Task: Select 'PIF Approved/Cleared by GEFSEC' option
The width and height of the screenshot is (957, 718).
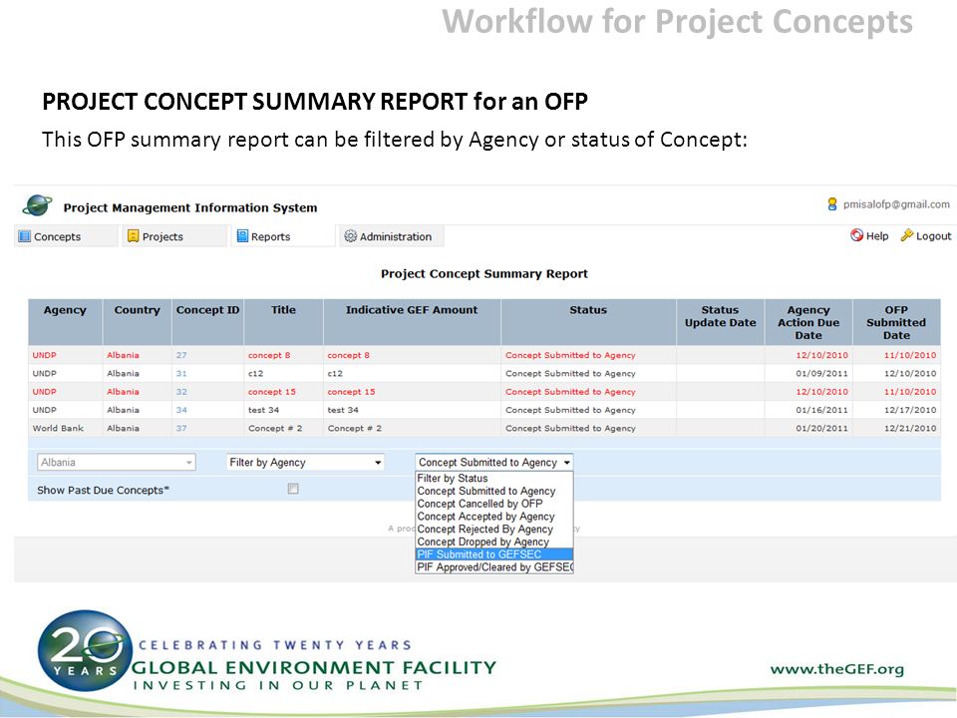Action: (x=494, y=567)
